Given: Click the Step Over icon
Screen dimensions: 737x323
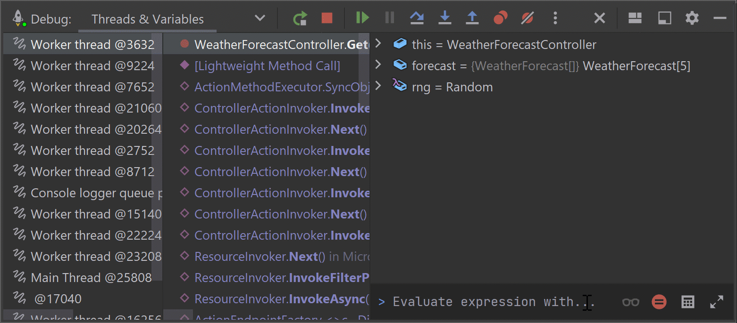Looking at the screenshot, I should tap(417, 18).
